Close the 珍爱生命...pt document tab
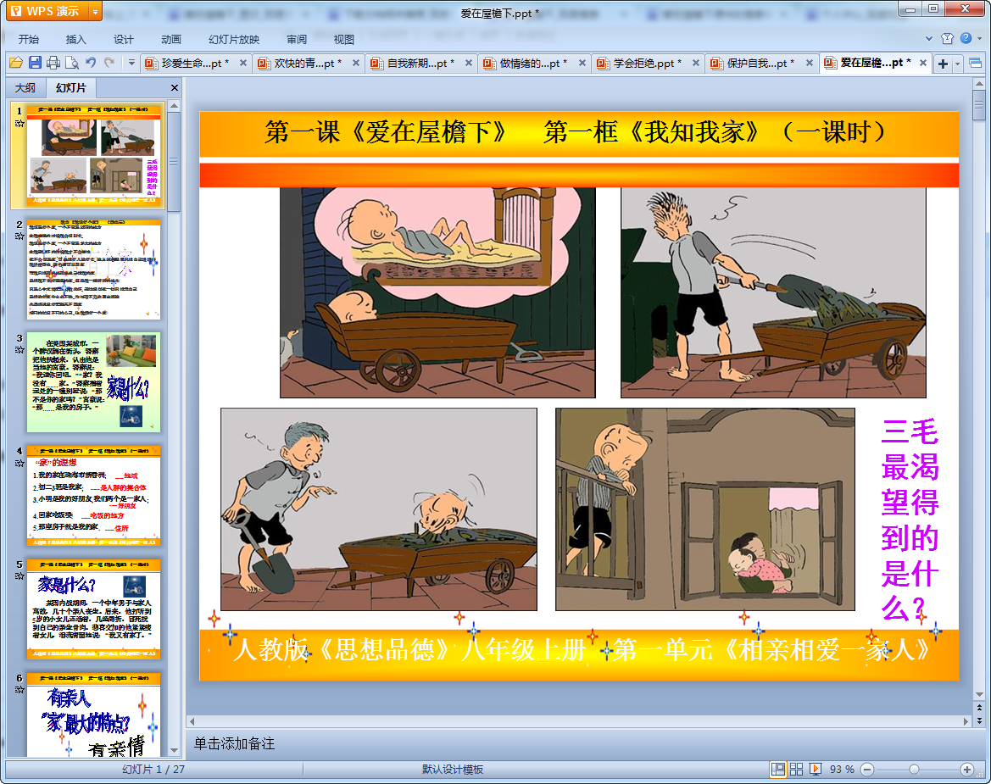 (243, 64)
